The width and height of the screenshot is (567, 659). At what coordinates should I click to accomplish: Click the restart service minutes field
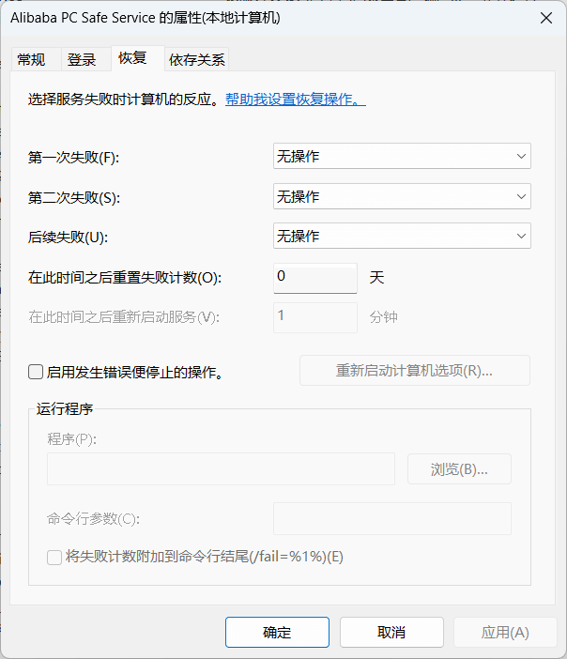pos(315,317)
